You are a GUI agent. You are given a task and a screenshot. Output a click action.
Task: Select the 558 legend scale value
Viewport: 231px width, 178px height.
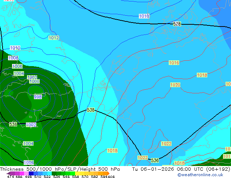(75, 177)
